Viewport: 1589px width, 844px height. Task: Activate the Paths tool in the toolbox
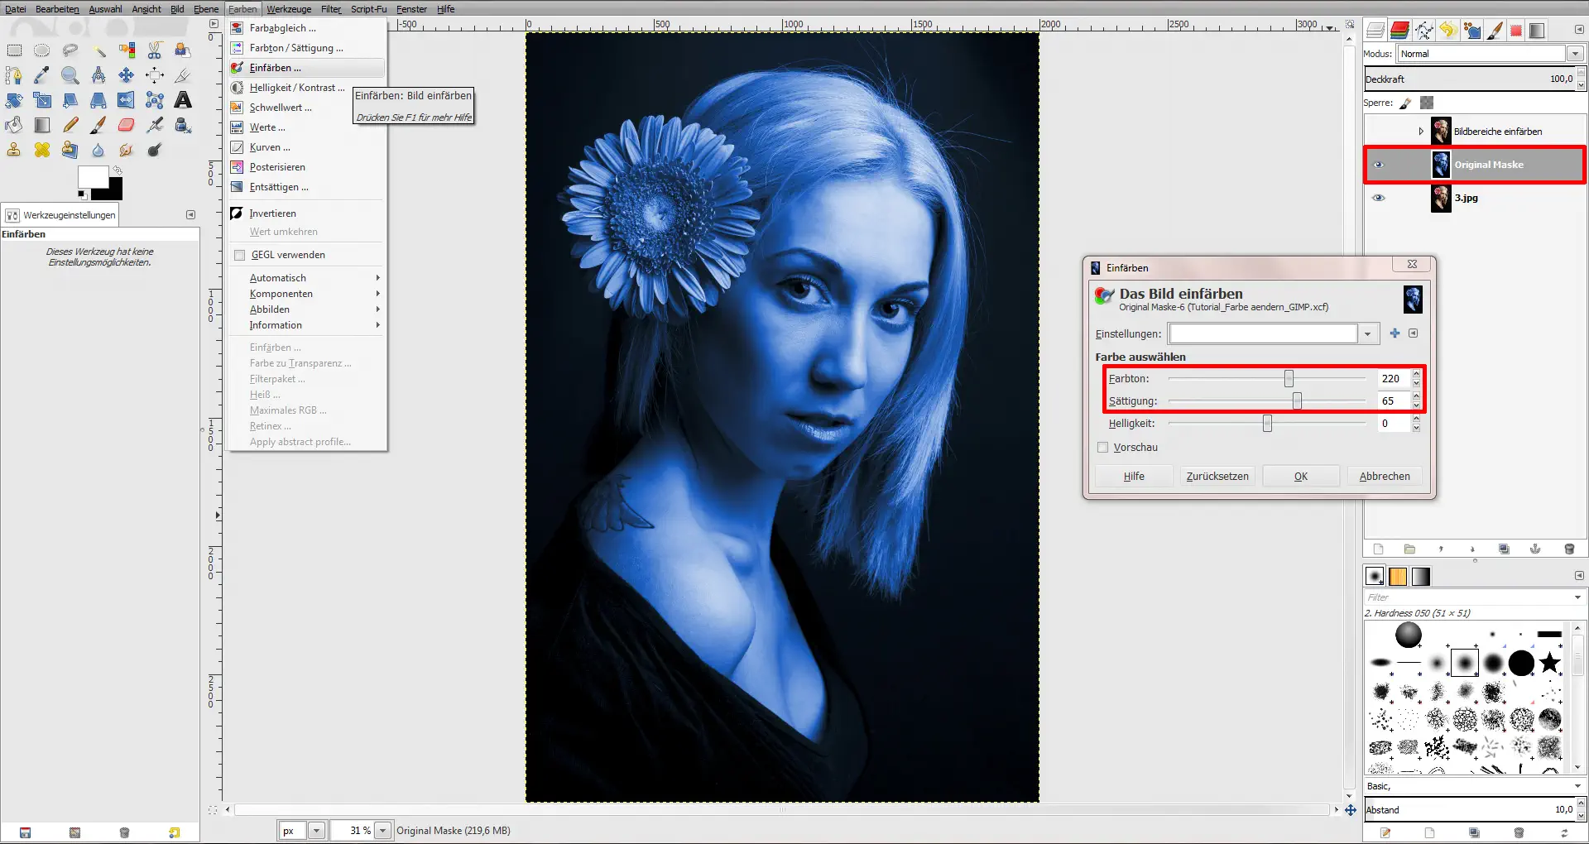[x=13, y=75]
